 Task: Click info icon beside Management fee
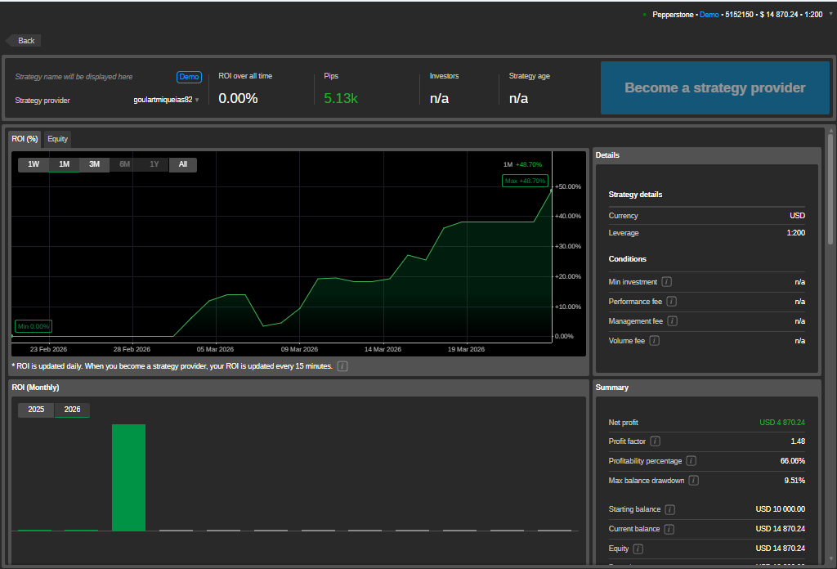pyautogui.click(x=673, y=321)
